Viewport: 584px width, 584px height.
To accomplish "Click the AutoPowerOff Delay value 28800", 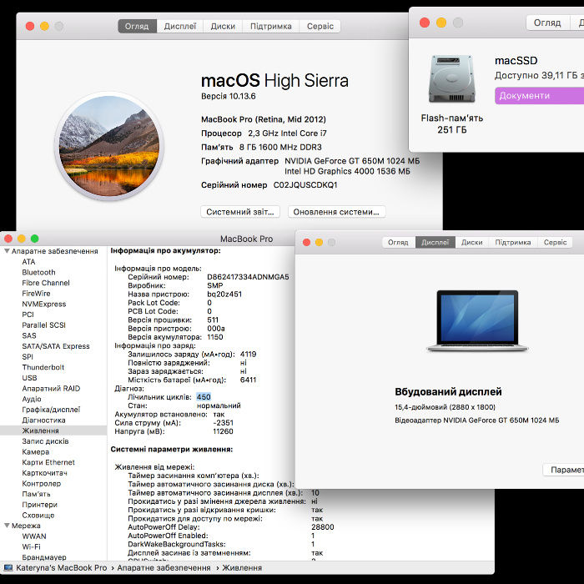I will point(323,527).
